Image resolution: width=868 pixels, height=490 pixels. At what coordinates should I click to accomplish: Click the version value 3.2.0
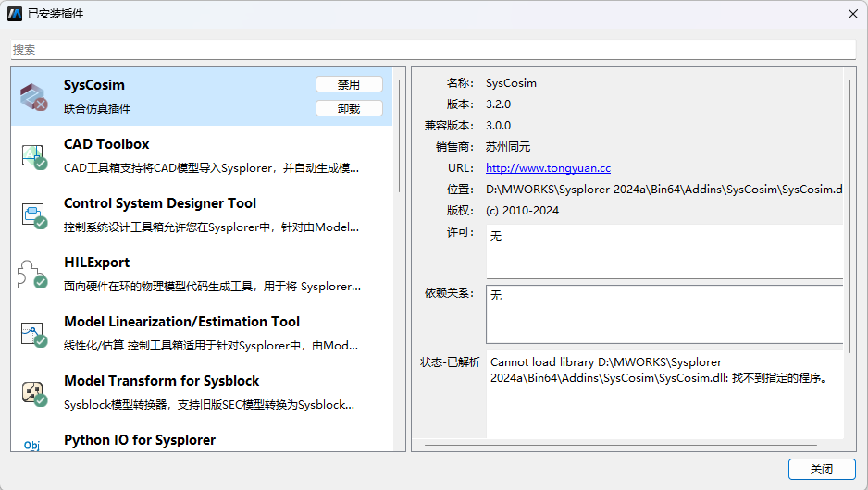(x=498, y=104)
